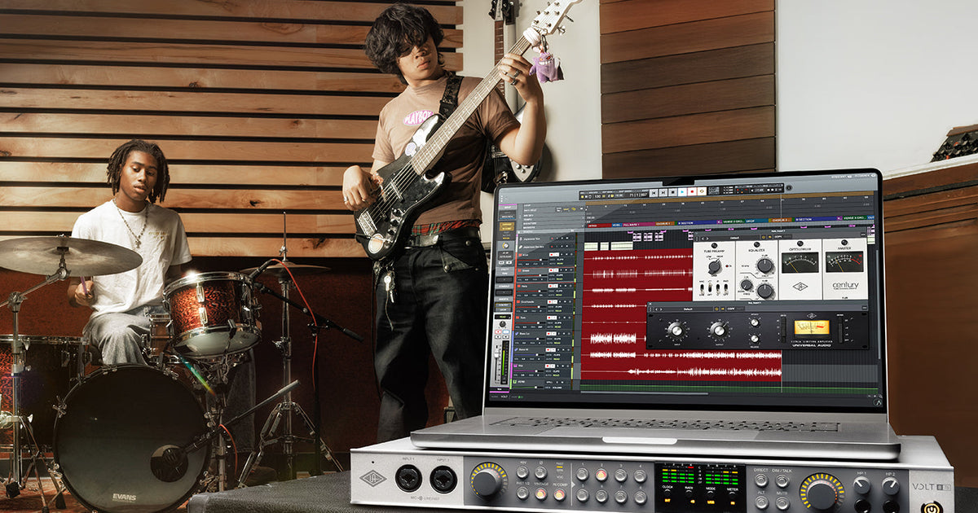
Task: Click COPY button in 1176 plugin header
Action: click(x=728, y=309)
